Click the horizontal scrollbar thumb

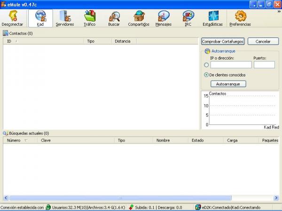click(120, 198)
